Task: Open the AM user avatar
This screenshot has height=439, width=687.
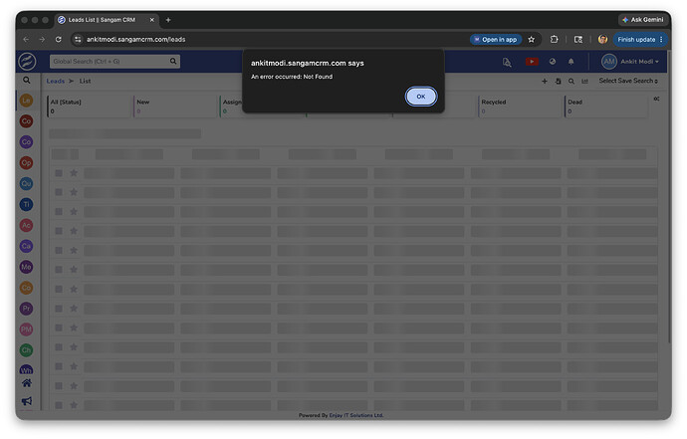Action: click(x=609, y=62)
